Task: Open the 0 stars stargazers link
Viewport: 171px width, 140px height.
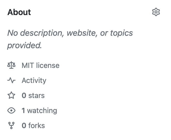Action: click(33, 95)
